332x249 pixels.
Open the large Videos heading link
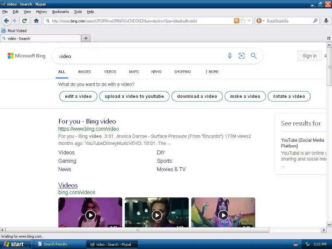68,185
